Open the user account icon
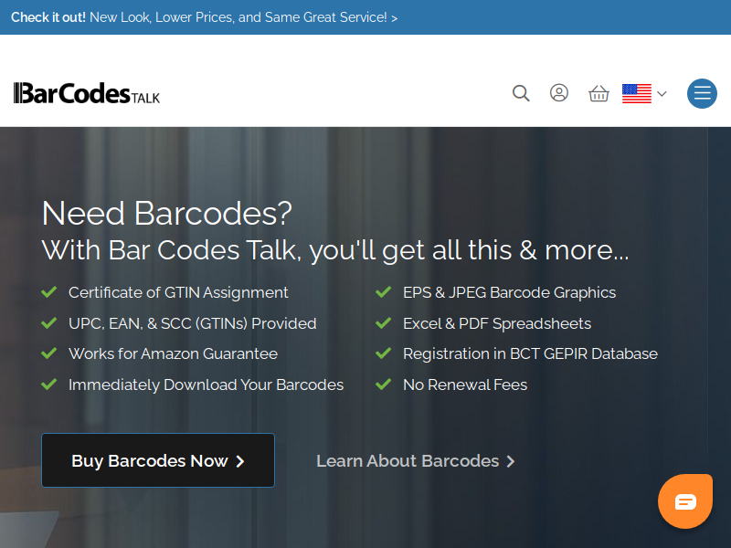This screenshot has height=548, width=731. point(559,93)
